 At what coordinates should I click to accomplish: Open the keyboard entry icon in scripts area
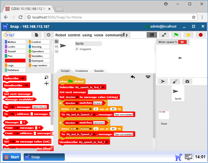point(148,76)
